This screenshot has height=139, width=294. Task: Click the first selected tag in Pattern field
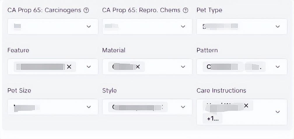[x=223, y=67]
